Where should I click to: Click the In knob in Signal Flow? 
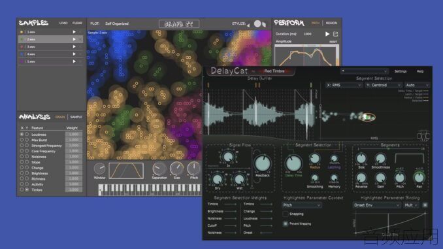[228, 157]
